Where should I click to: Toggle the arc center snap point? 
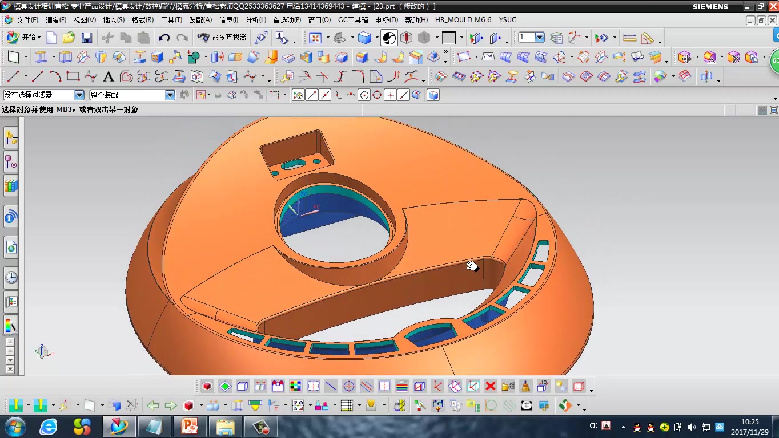364,95
